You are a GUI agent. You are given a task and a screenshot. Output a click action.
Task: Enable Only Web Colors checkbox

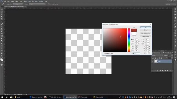pos(104,53)
